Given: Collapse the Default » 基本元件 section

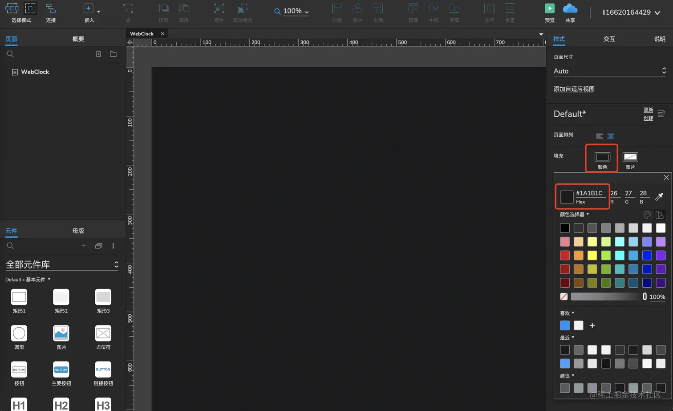Looking at the screenshot, I should 28,280.
